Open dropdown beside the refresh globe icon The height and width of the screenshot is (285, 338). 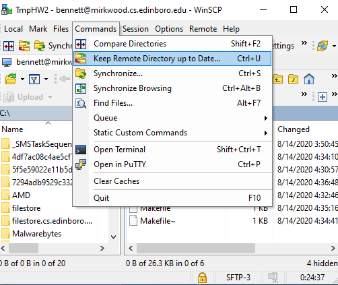[334, 46]
